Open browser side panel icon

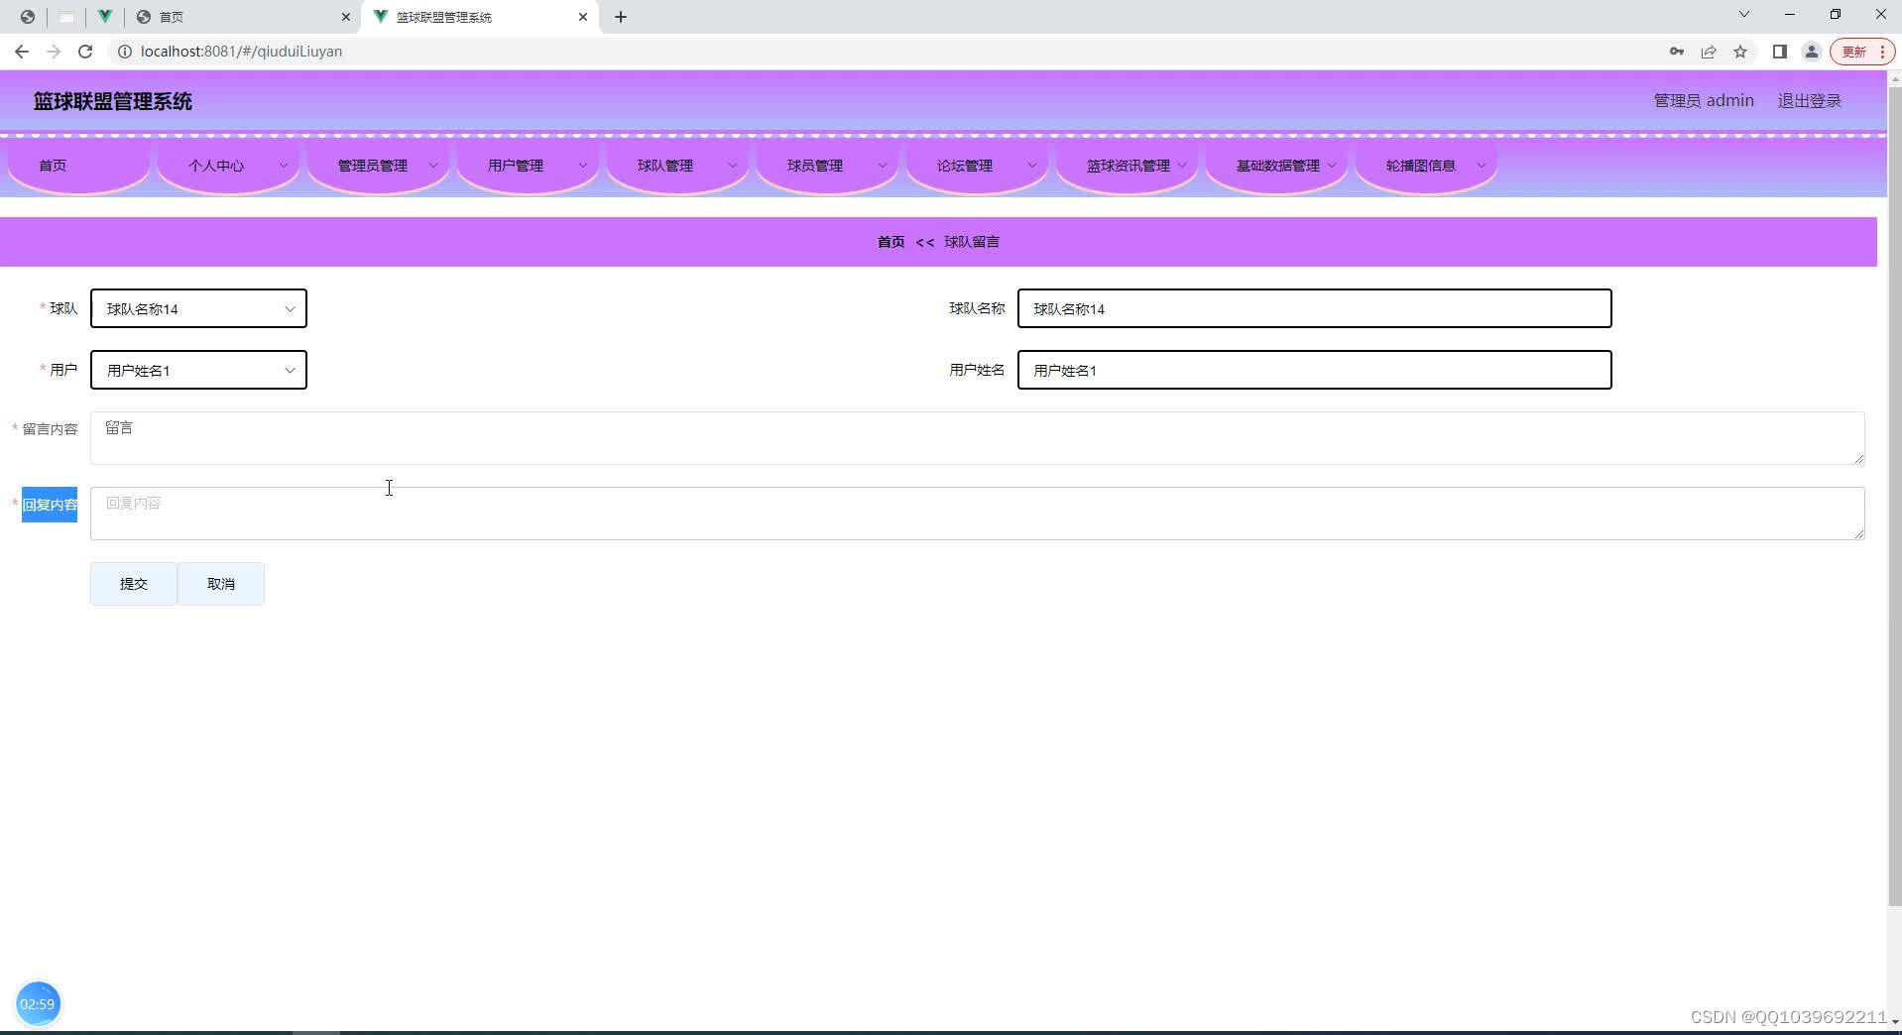[x=1780, y=52]
